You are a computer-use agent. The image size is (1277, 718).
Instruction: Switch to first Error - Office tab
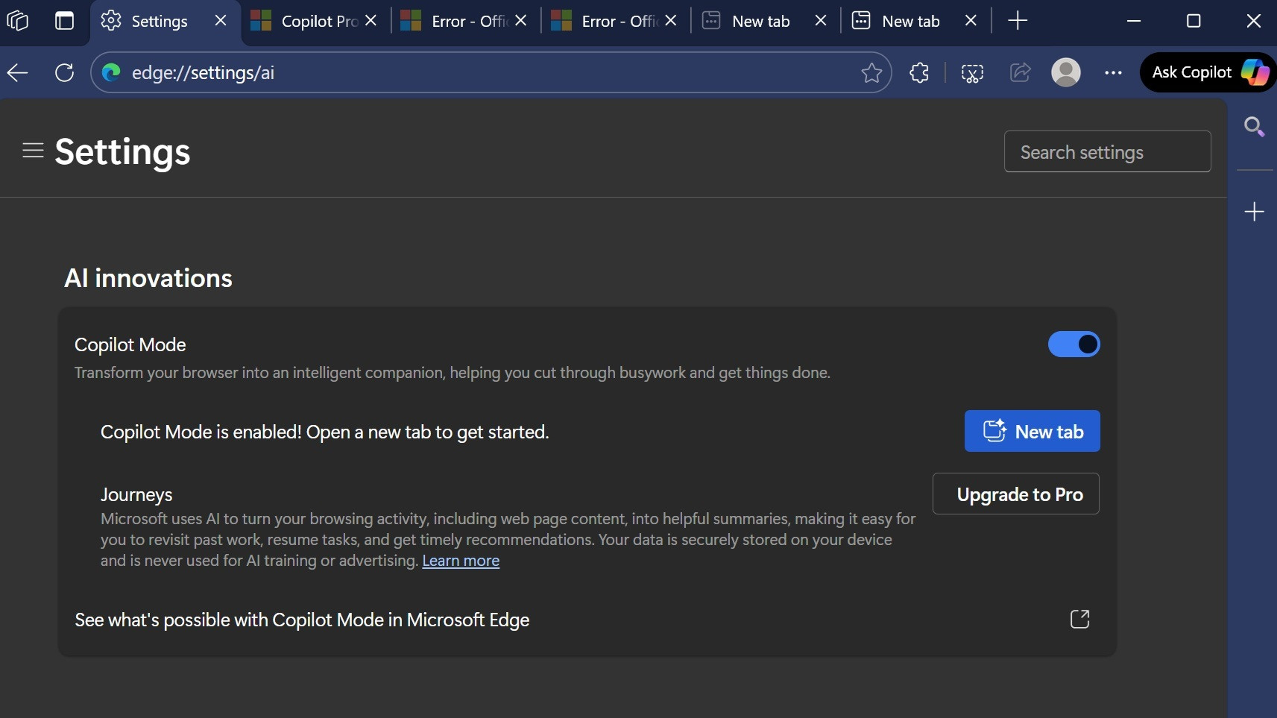tap(467, 21)
